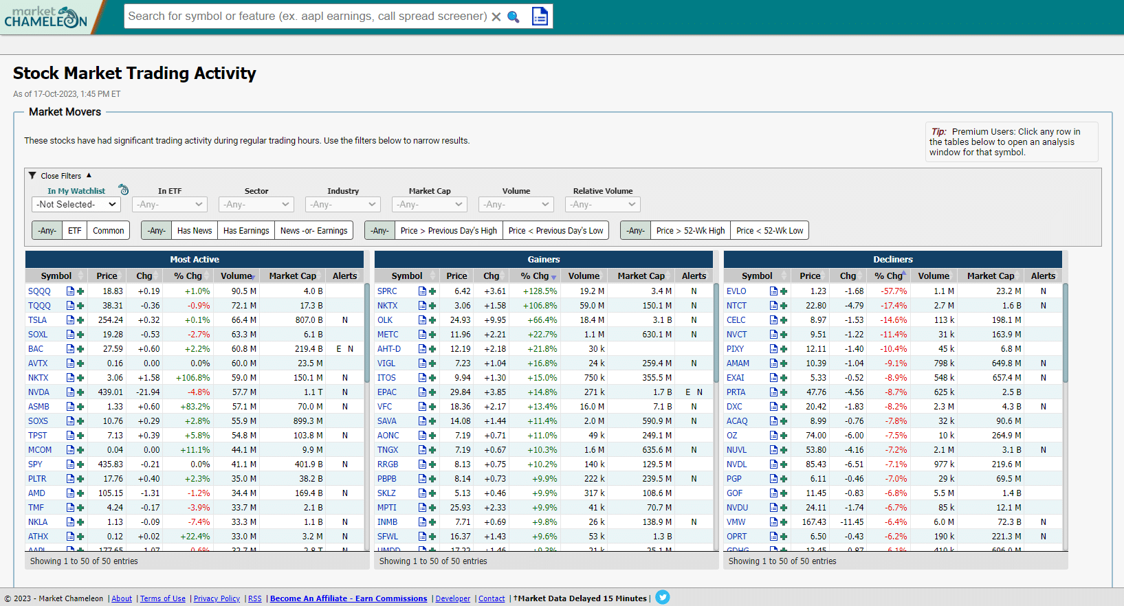Open the NVDA symbol link
Image resolution: width=1124 pixels, height=606 pixels.
click(38, 392)
